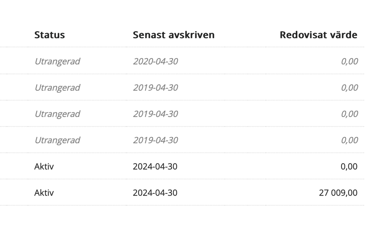This screenshot has width=375, height=226.
Task: Select the Utrangerad status in the 2020-04-30 row
Action: click(57, 61)
